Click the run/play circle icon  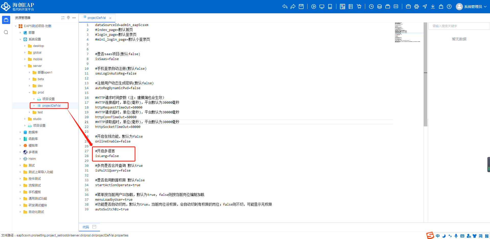coord(314,7)
